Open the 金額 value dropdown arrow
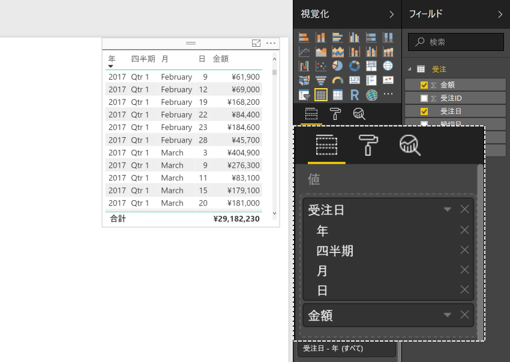 point(447,315)
